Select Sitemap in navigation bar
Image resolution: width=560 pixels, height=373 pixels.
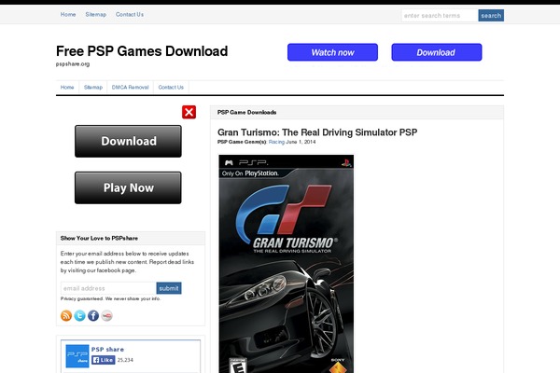[x=93, y=87]
